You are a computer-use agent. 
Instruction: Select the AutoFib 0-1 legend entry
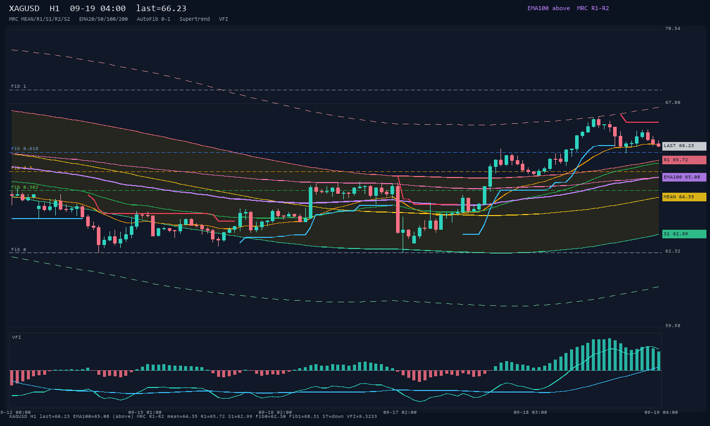154,19
